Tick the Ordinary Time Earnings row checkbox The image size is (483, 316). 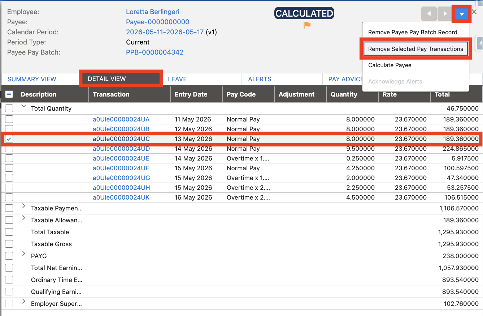pos(9,280)
